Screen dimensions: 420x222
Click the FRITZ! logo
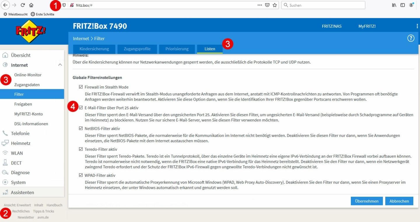[31, 31]
